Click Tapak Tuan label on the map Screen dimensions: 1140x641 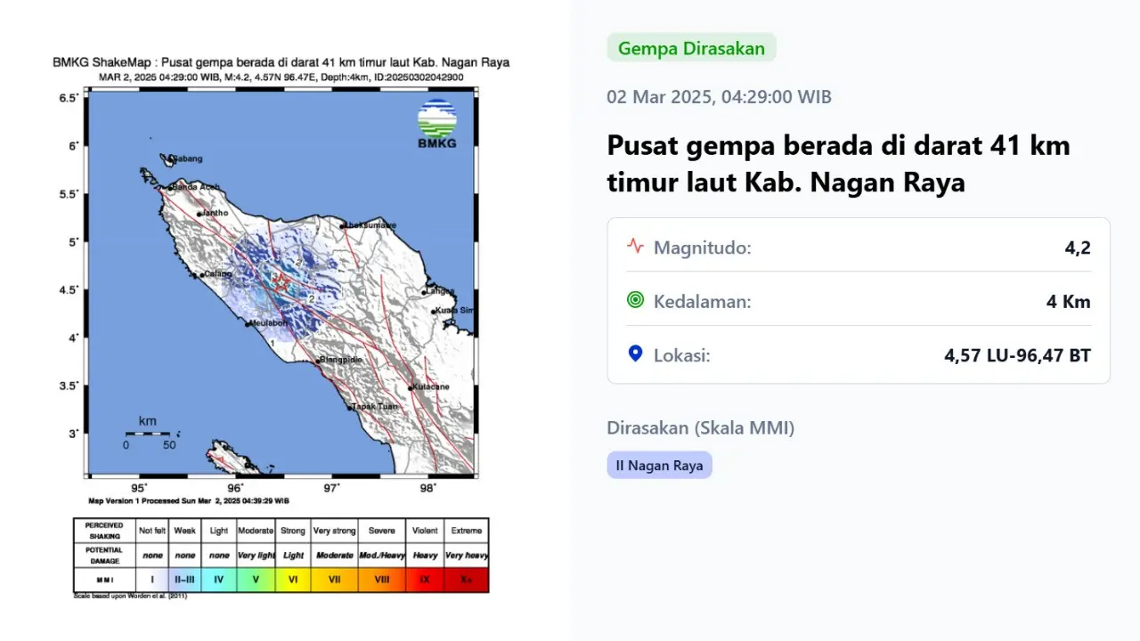point(374,406)
